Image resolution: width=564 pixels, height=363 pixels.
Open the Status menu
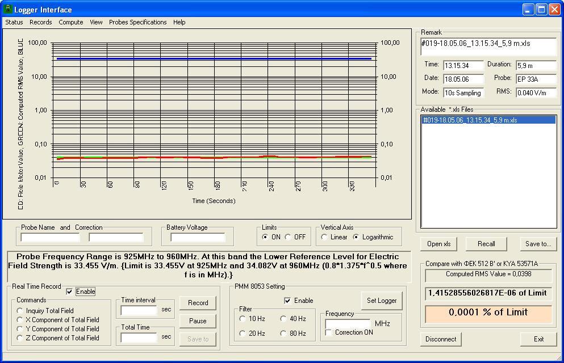click(14, 22)
